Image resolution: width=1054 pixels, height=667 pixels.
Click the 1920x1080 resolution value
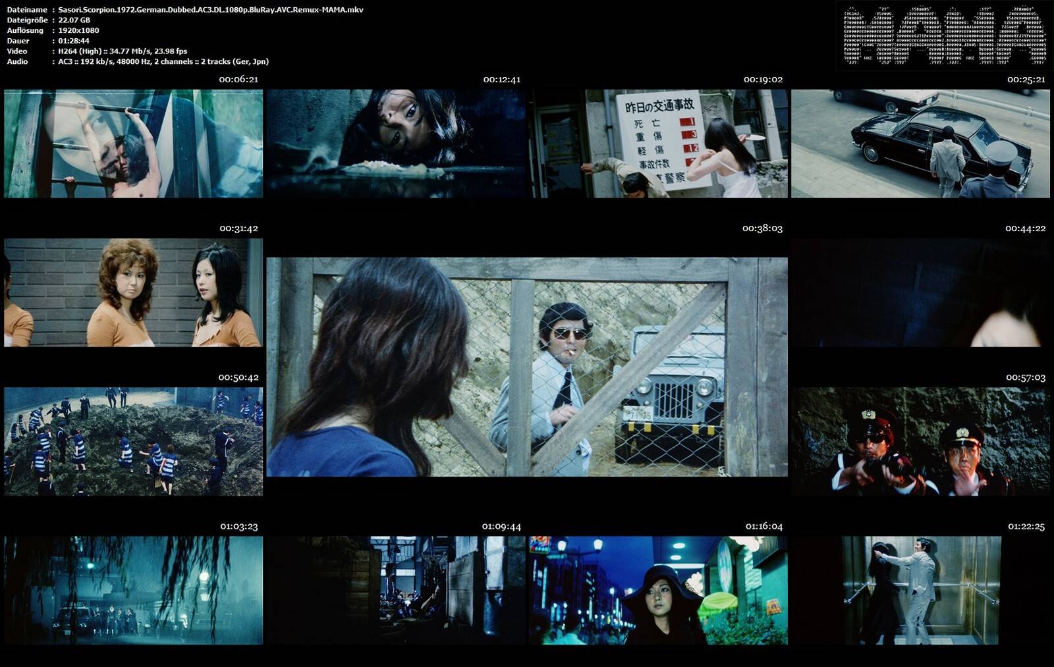coord(78,30)
